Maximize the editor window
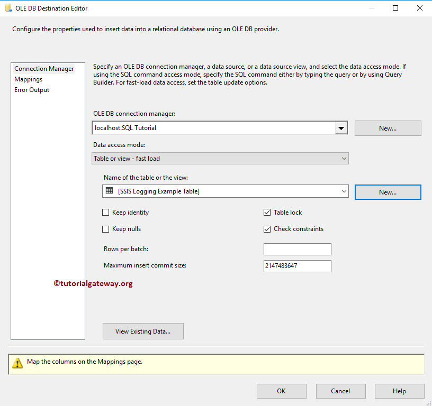Image resolution: width=432 pixels, height=406 pixels. (396, 8)
